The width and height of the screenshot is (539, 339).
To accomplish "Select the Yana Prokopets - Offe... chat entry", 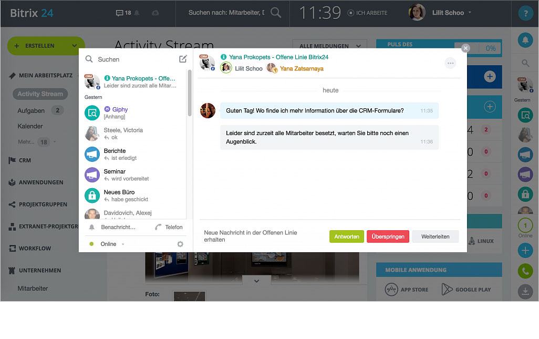I will coord(134,82).
